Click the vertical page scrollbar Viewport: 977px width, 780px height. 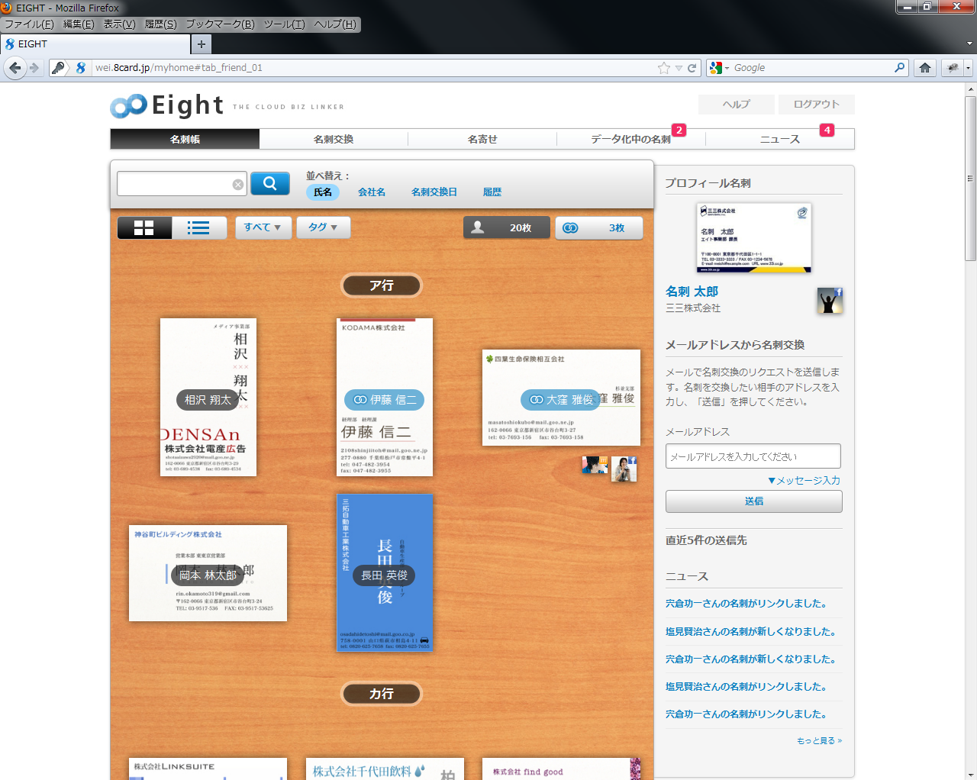tap(970, 179)
